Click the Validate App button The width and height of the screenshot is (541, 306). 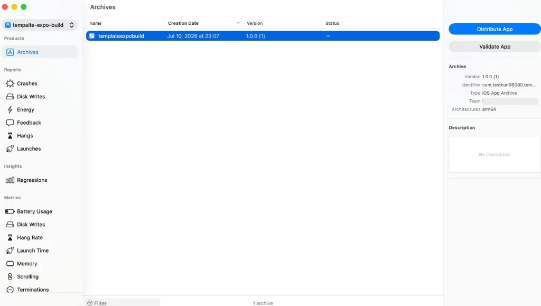coord(495,47)
